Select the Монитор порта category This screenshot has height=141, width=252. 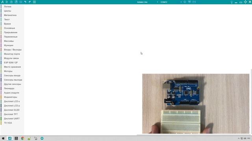click(12, 54)
